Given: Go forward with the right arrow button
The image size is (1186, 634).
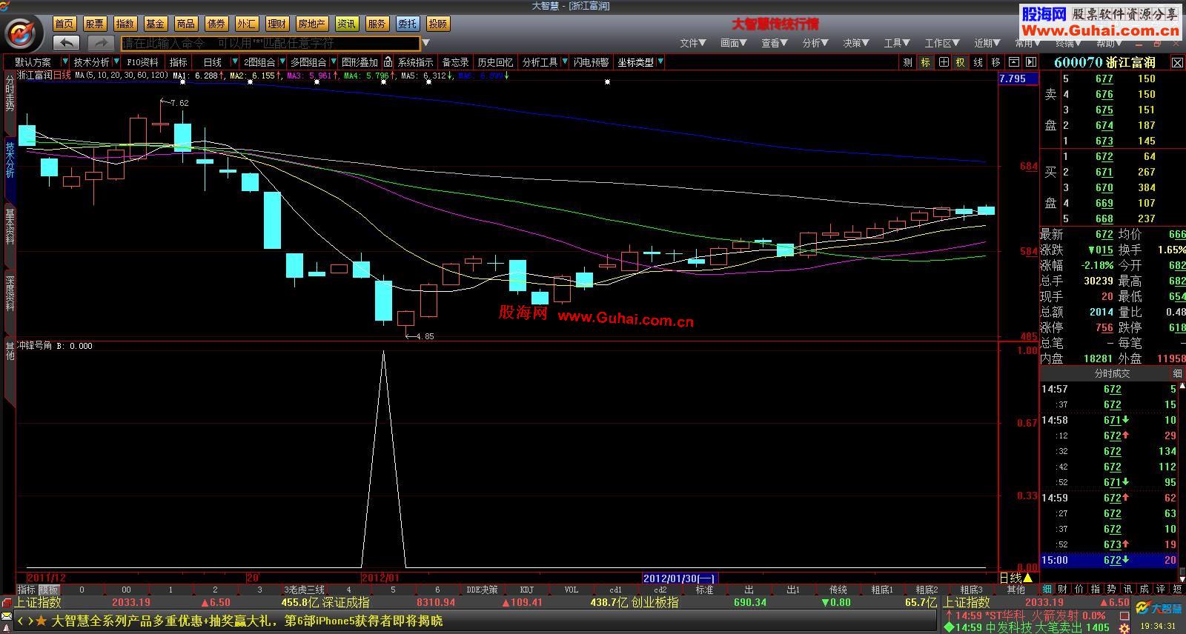Looking at the screenshot, I should tap(101, 43).
